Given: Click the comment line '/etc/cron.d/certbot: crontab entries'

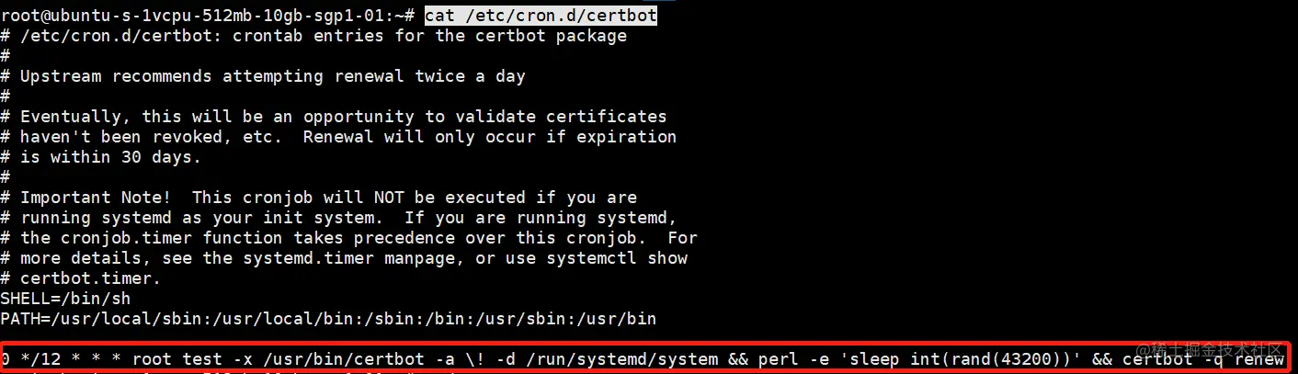Looking at the screenshot, I should tap(313, 36).
